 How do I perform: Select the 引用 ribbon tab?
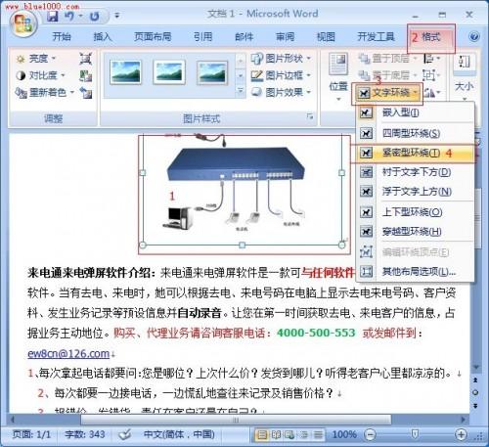(x=202, y=36)
